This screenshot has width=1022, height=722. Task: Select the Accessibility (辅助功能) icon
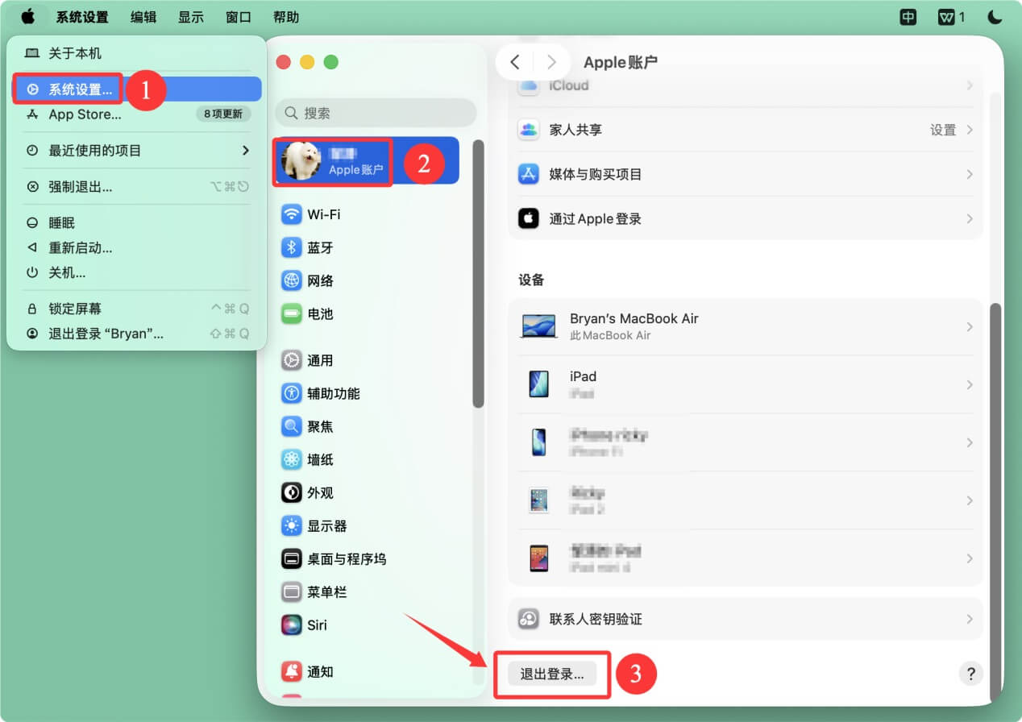coord(291,393)
